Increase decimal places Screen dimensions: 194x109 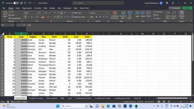point(104,17)
